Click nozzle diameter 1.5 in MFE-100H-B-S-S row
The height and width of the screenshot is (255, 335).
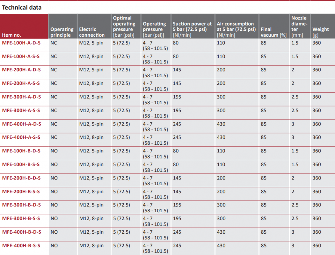point(295,164)
